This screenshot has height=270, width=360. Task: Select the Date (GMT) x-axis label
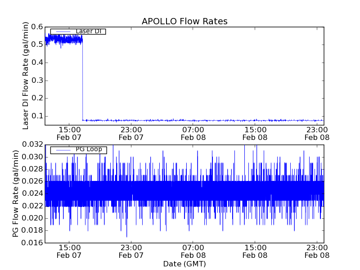click(184, 264)
